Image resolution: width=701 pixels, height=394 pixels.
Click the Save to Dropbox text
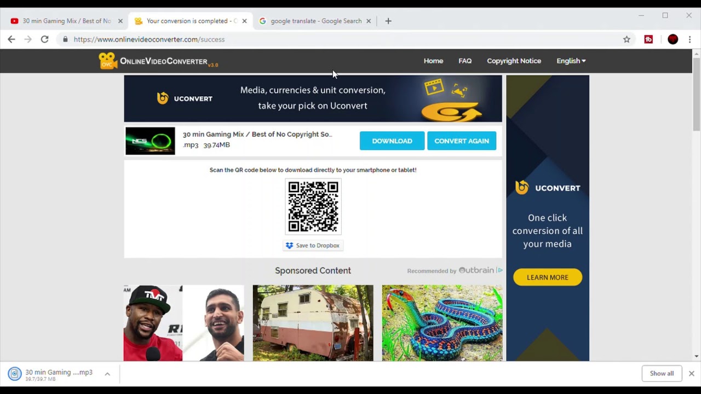[318, 246]
